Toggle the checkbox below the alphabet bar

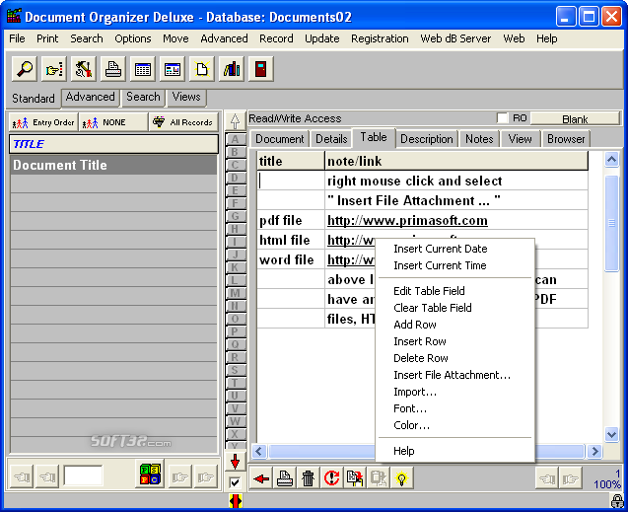[x=235, y=482]
